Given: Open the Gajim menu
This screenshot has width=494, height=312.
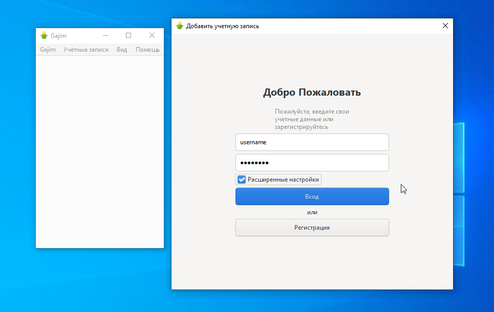Looking at the screenshot, I should pos(48,50).
